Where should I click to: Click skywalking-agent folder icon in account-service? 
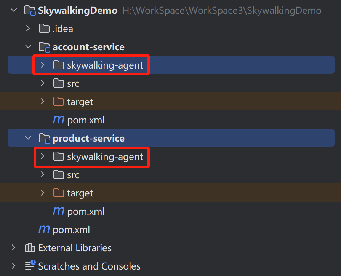(x=59, y=65)
